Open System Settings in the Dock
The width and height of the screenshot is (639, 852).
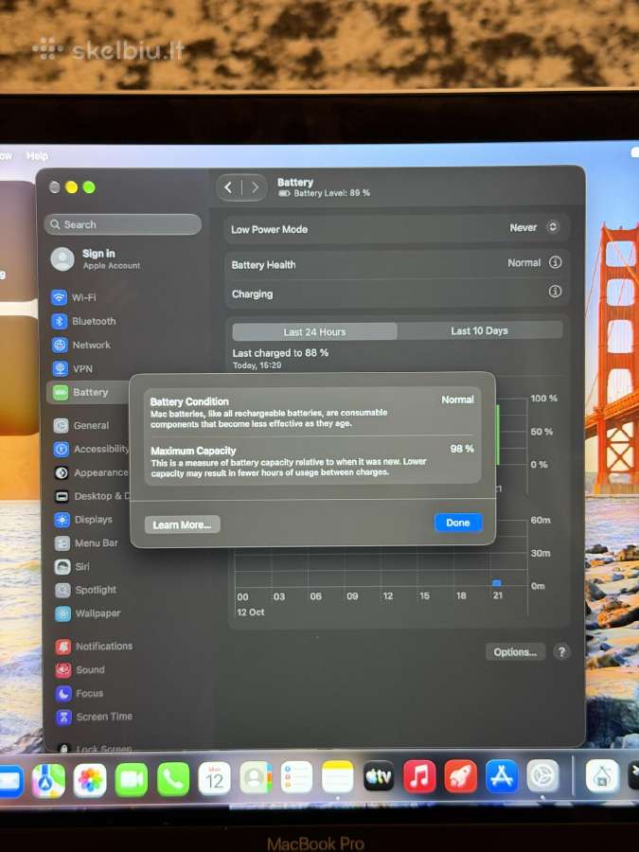(542, 776)
